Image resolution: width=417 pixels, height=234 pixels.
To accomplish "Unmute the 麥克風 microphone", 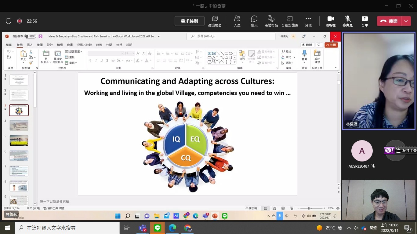I will (x=347, y=21).
